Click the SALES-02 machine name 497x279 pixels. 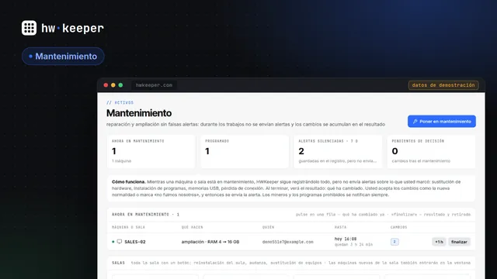pyautogui.click(x=135, y=242)
